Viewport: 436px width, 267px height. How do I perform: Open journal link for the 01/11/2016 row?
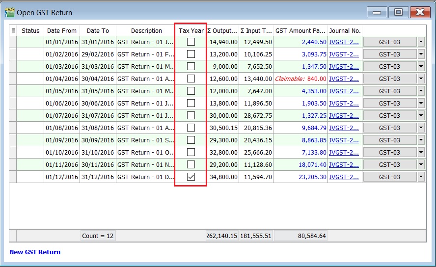click(344, 165)
